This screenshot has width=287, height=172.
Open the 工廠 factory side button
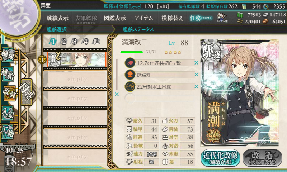[x=8, y=132]
